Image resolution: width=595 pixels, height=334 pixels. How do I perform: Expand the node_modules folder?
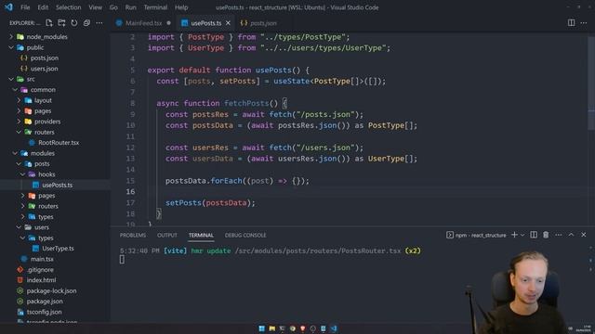click(46, 37)
